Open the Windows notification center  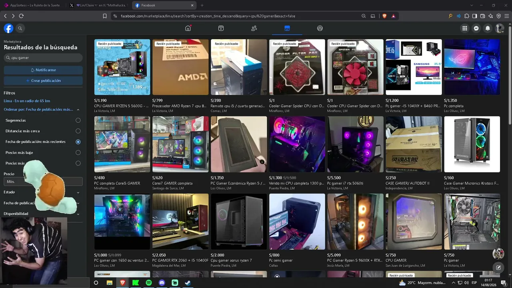click(x=504, y=283)
